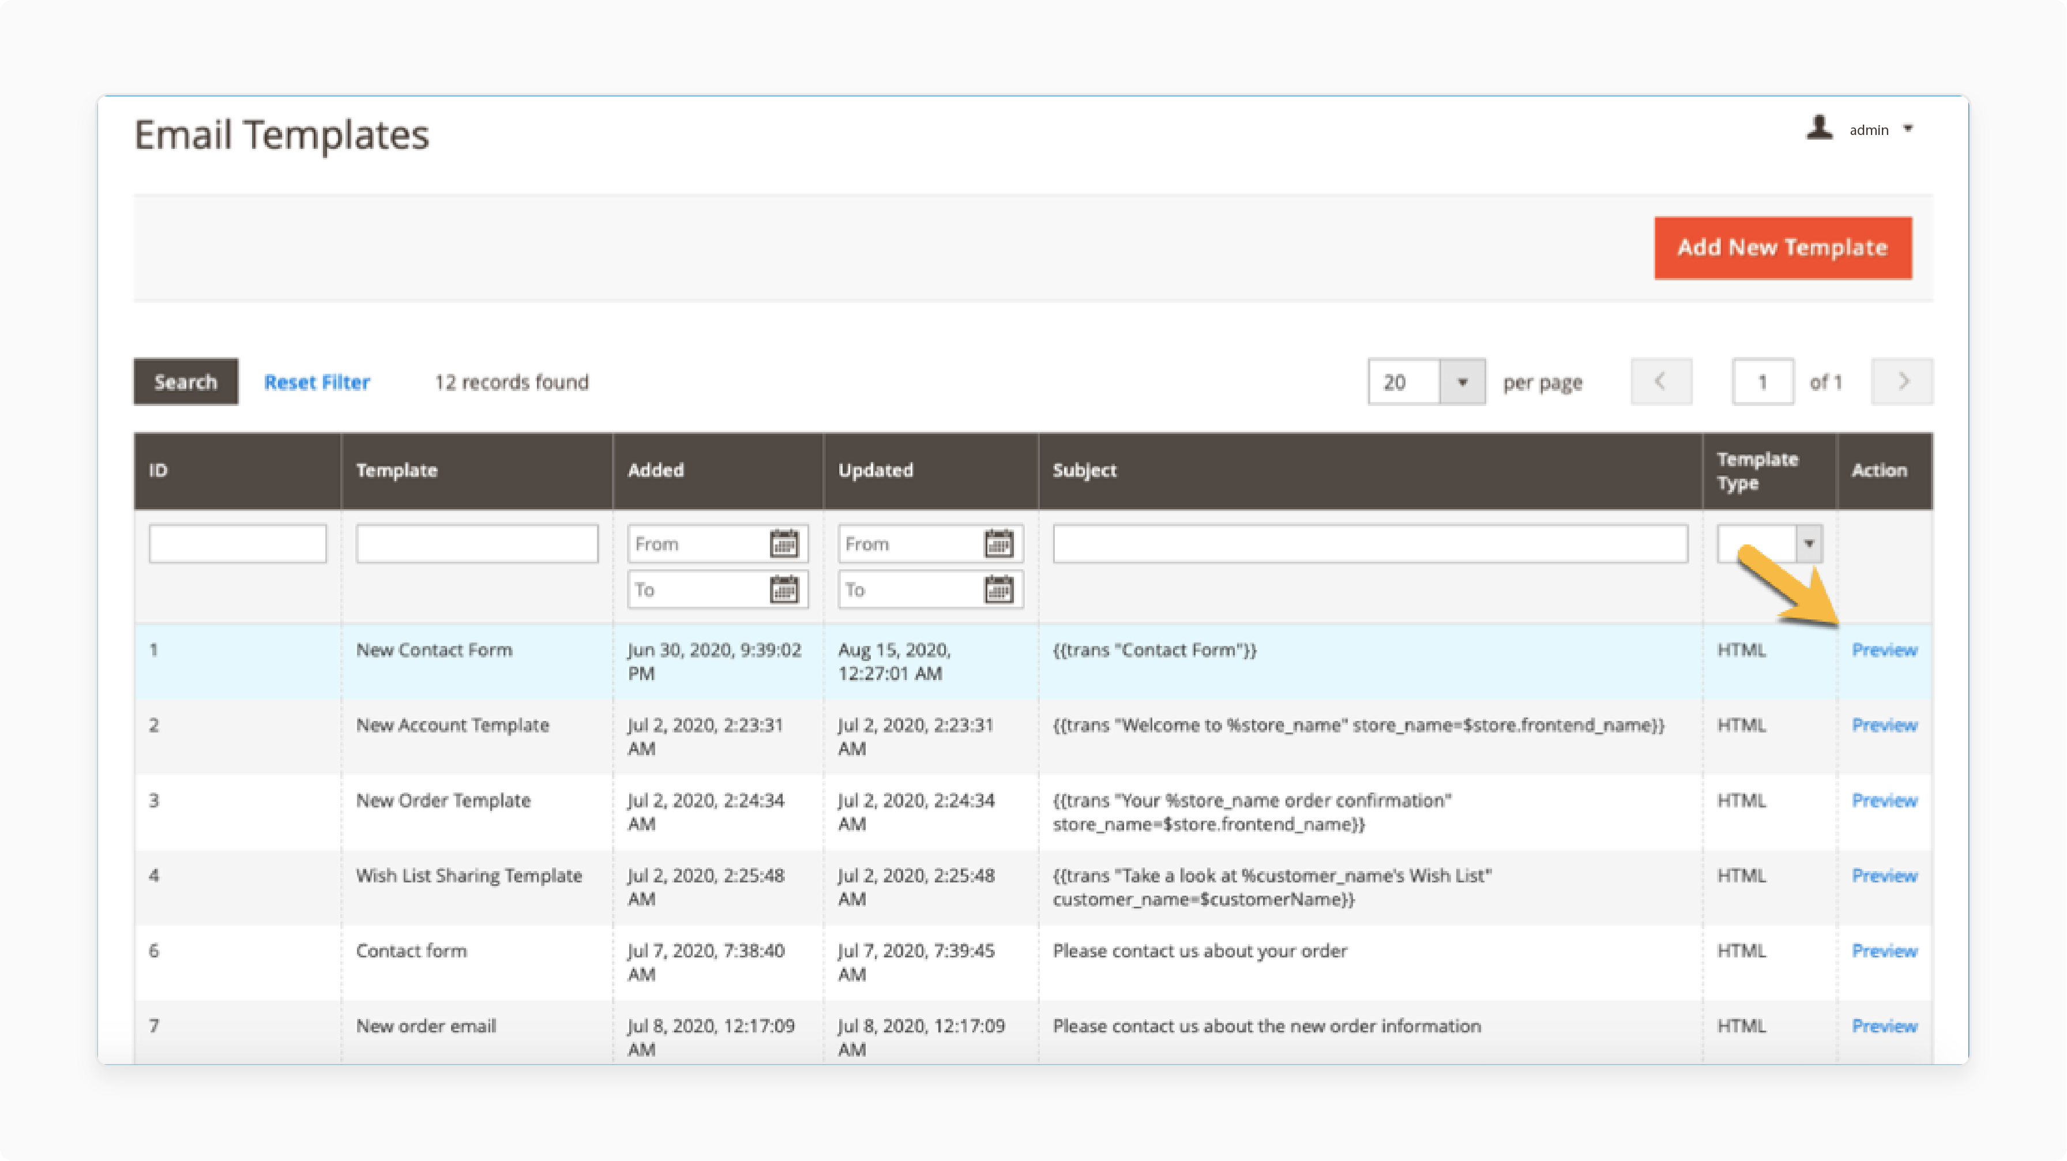This screenshot has height=1161, width=2067.
Task: Click the Contact Form trans subject text
Action: tap(1155, 650)
